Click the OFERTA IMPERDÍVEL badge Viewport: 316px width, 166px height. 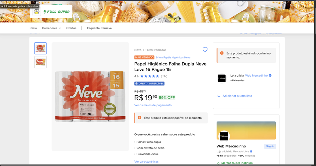pos(149,83)
